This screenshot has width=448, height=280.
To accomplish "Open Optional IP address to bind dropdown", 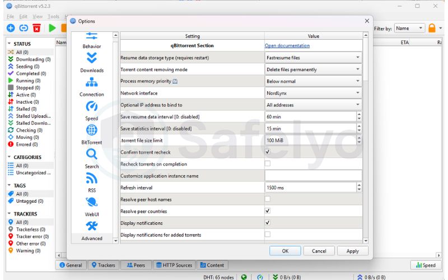I will 314,105.
